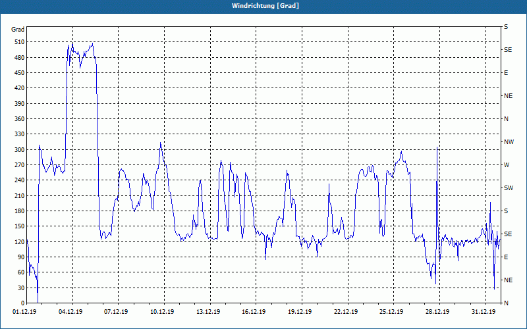Click the E compass label level with 450
Viewport: 527px width, 329px height.
click(506, 73)
